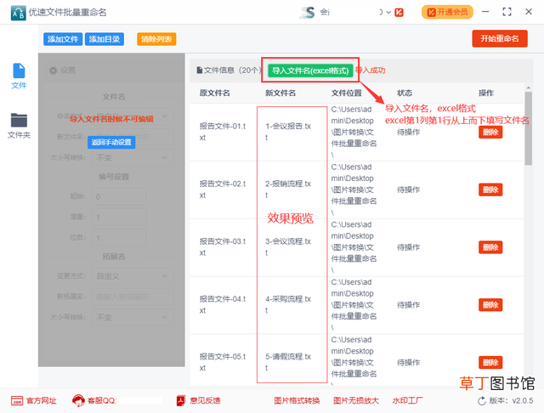544x413 pixels.
Task: Click the 客服QQ support icon
Action: tap(78, 400)
